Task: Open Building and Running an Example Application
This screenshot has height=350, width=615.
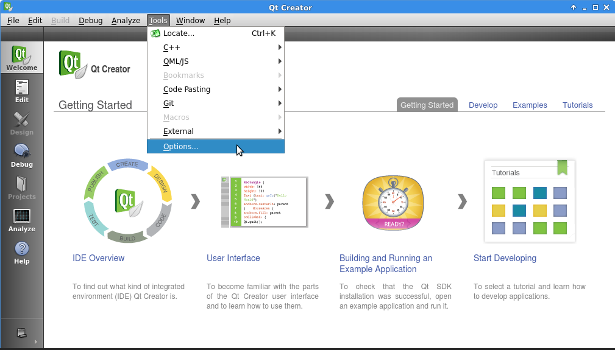Action: [x=386, y=264]
